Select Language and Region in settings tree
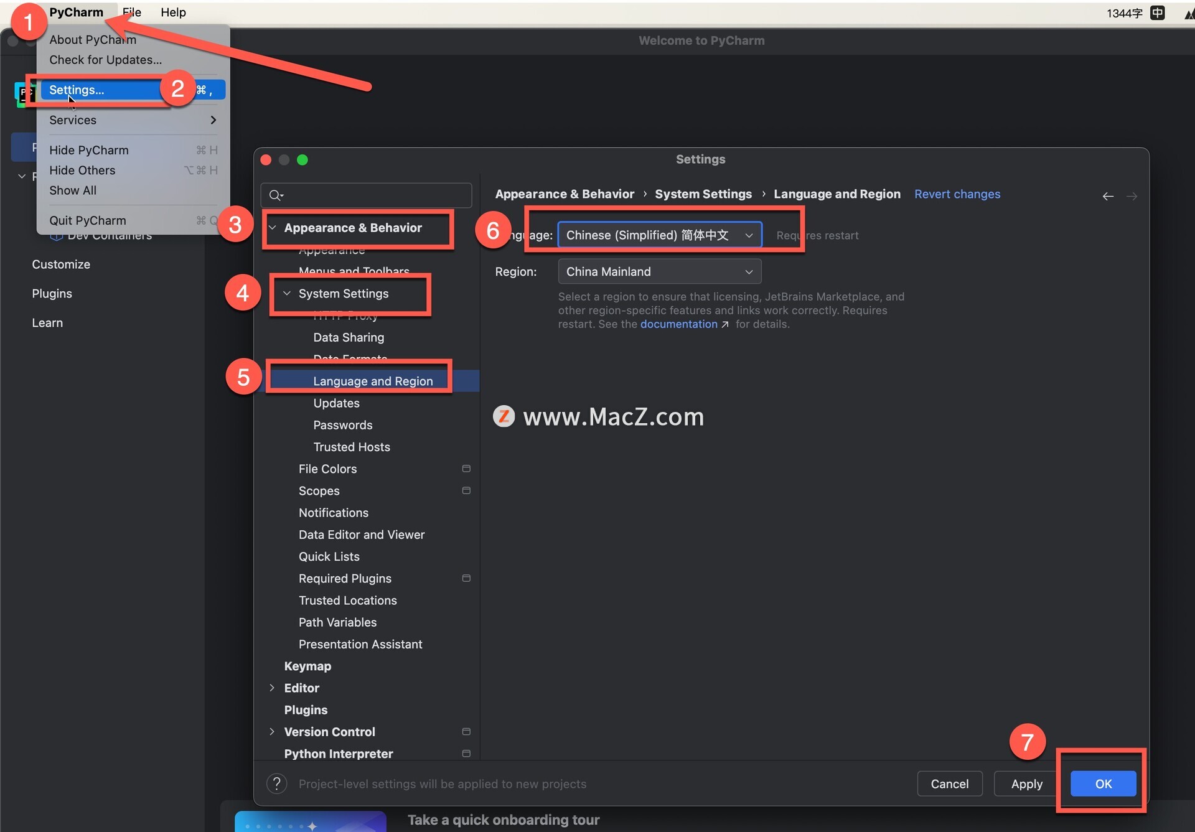Viewport: 1195px width, 832px height. click(x=373, y=381)
